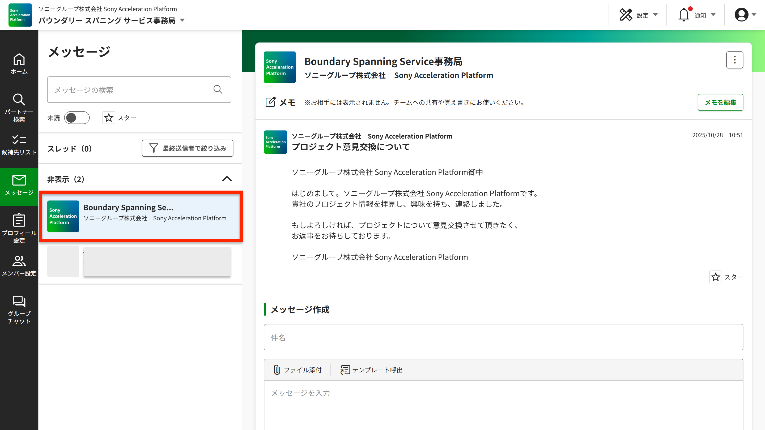
Task: Toggle the star filter under search box
Action: click(109, 118)
